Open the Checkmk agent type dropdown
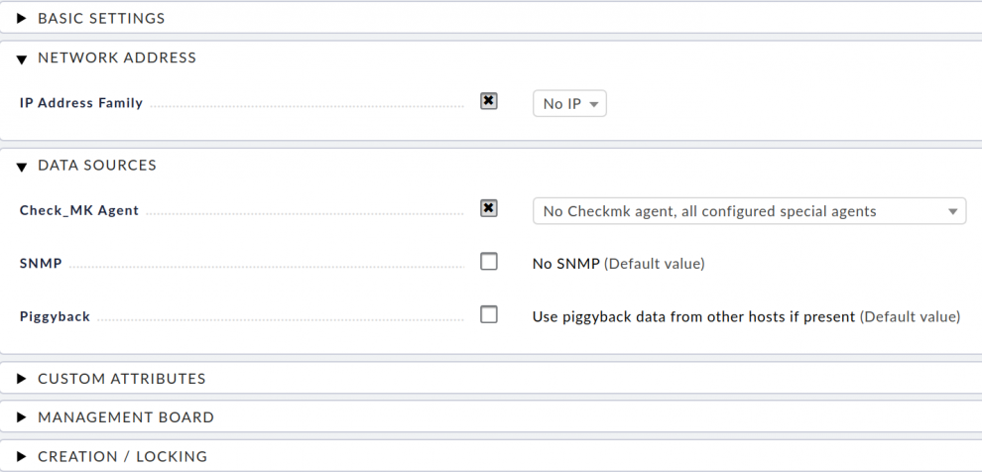Image resolution: width=982 pixels, height=472 pixels. tap(749, 211)
